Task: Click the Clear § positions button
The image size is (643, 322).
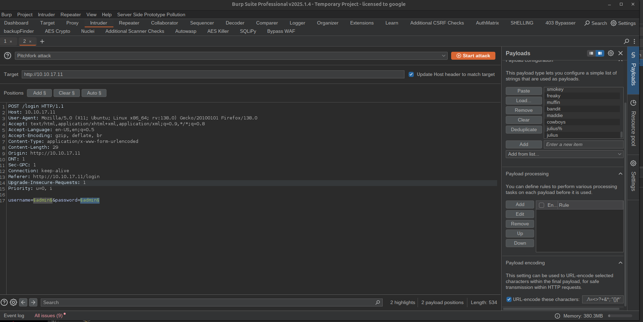Action: 67,93
